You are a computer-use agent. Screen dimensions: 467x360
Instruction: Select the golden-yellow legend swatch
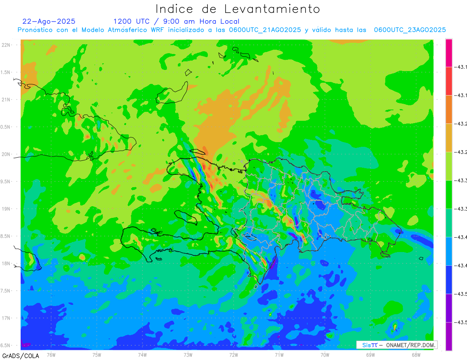pos(449,138)
